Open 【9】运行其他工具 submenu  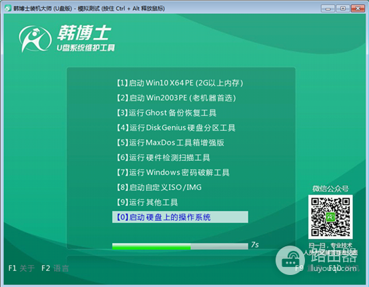[147, 202]
